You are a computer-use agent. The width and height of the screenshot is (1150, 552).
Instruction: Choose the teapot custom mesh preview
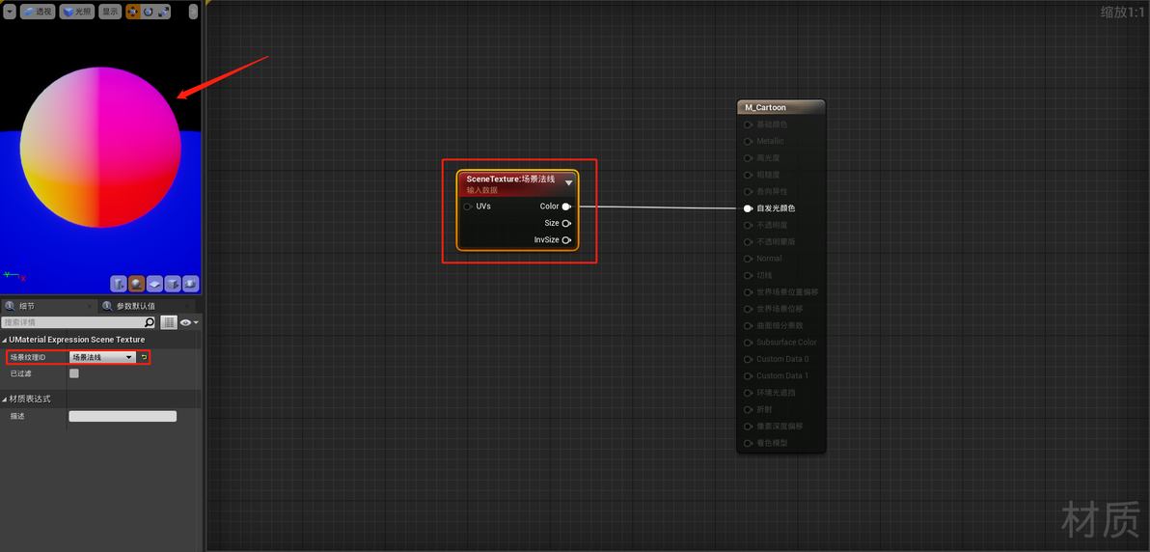[191, 284]
